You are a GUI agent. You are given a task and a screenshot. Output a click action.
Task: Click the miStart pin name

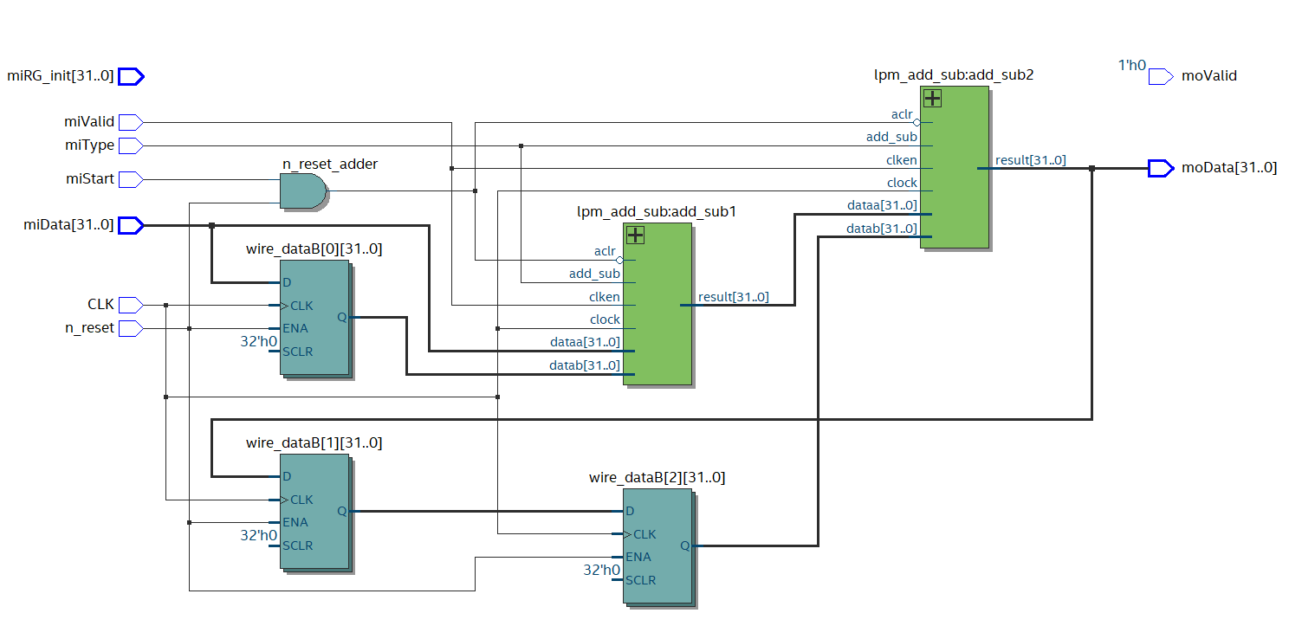coord(90,179)
